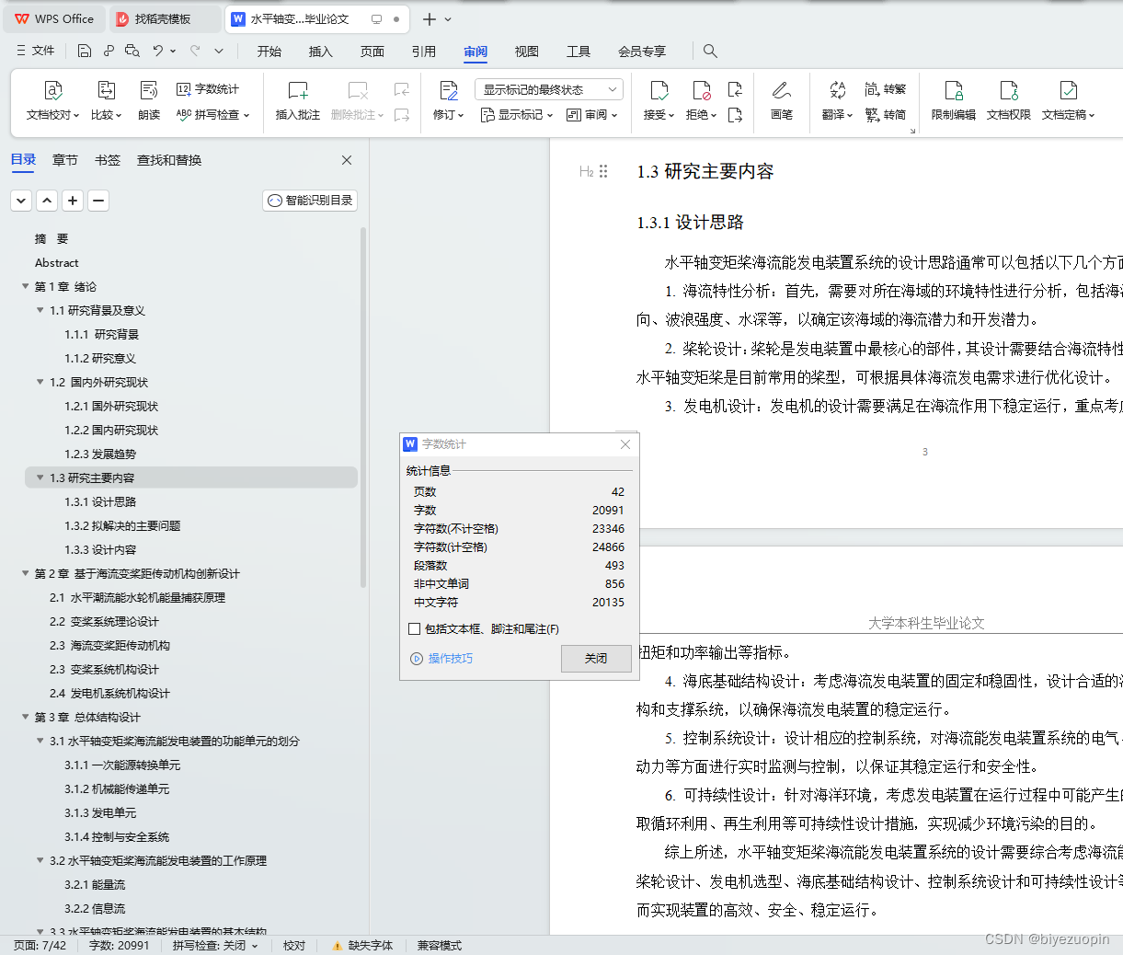Open the 书签 sidebar tab
1123x955 pixels.
click(107, 159)
